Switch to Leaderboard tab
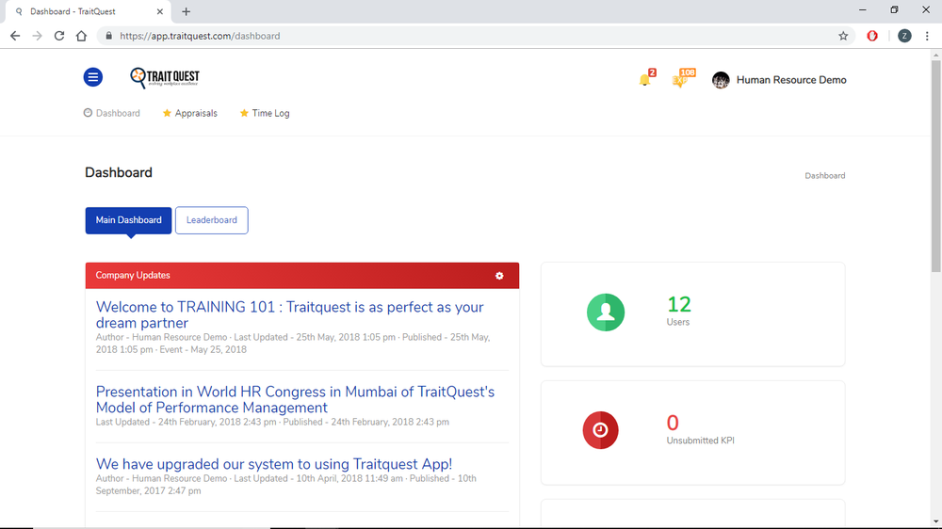Screen dimensions: 942x529 (x=211, y=220)
